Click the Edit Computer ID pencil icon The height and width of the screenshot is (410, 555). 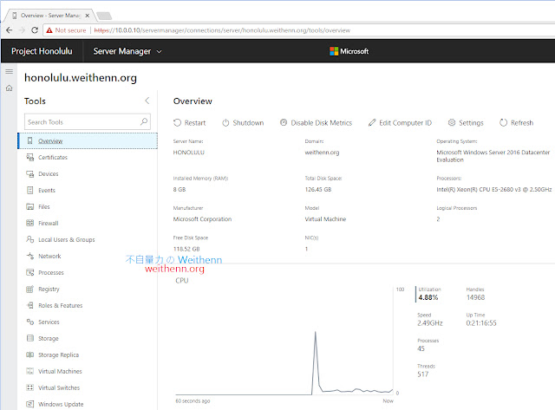pyautogui.click(x=372, y=123)
